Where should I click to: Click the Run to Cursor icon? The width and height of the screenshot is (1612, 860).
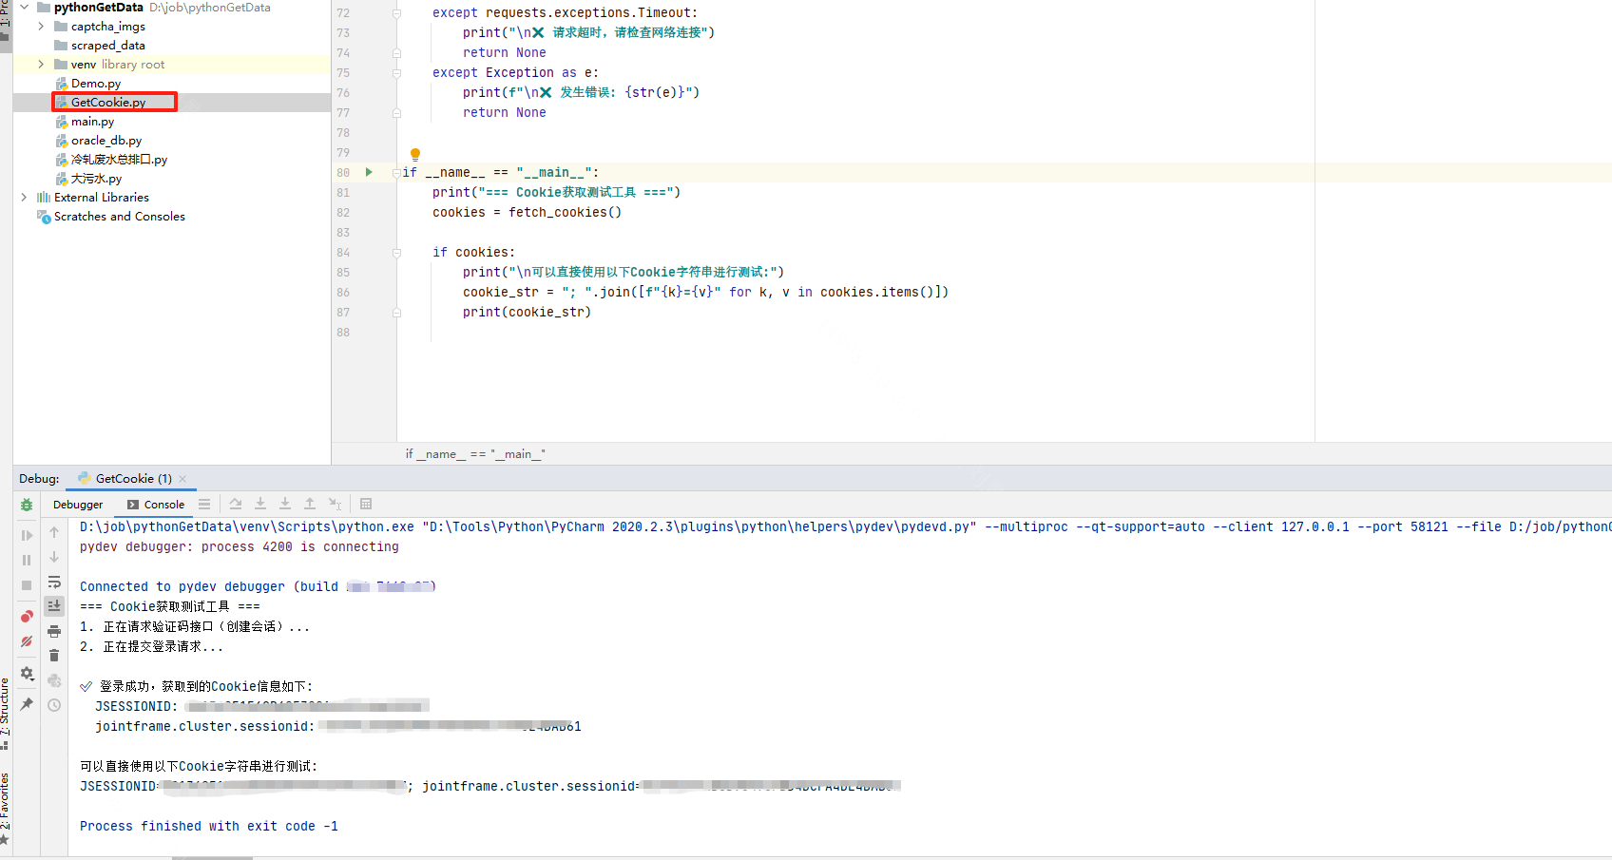[335, 505]
